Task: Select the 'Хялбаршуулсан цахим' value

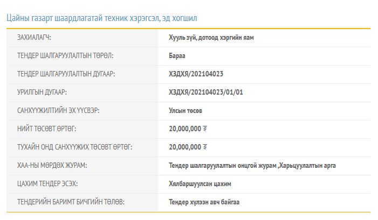Action: pyautogui.click(x=200, y=183)
